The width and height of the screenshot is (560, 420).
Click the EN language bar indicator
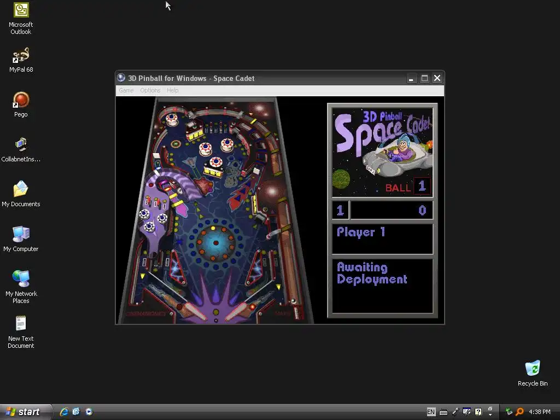(431, 412)
